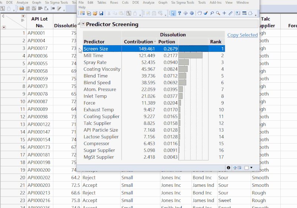Click the Spray Rate contribution bar

(x=184, y=62)
